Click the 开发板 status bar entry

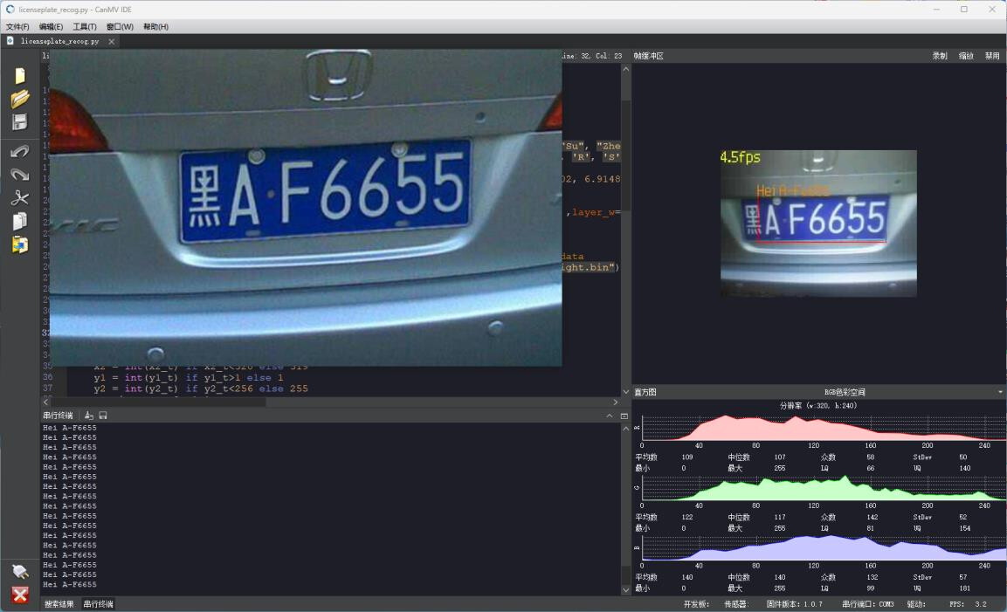(x=696, y=603)
